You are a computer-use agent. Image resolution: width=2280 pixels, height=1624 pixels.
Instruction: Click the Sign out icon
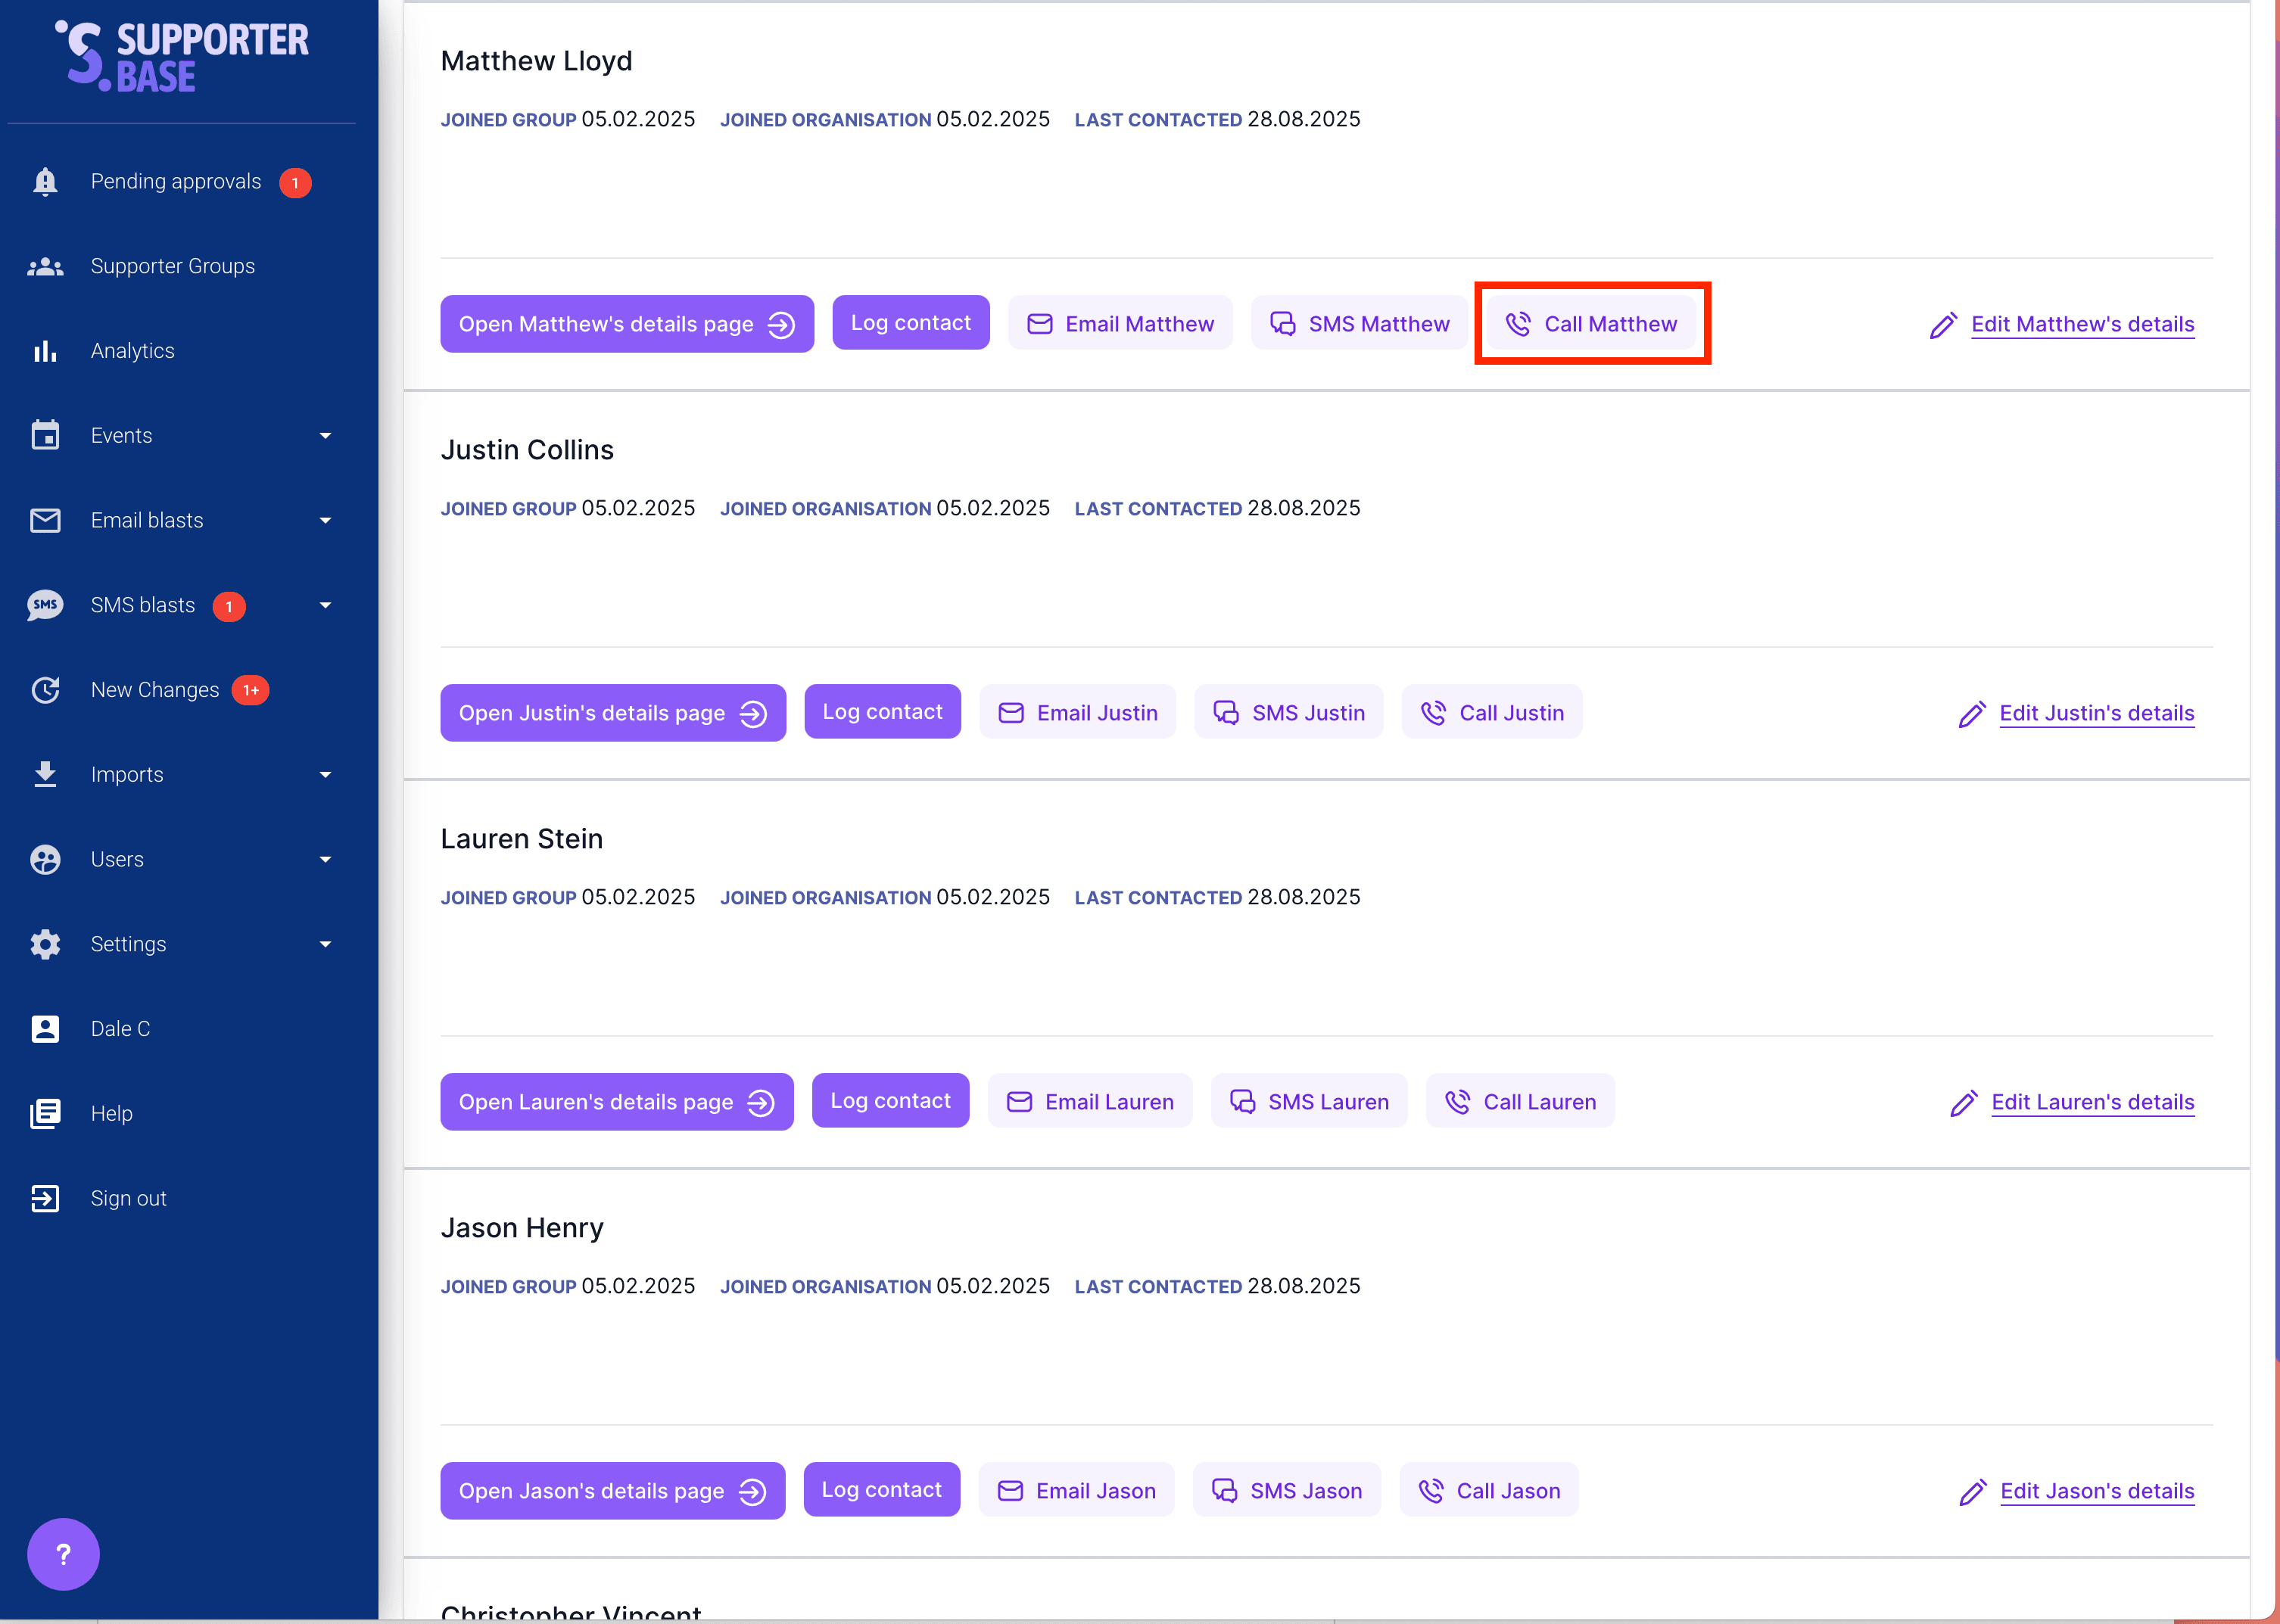pos(45,1198)
